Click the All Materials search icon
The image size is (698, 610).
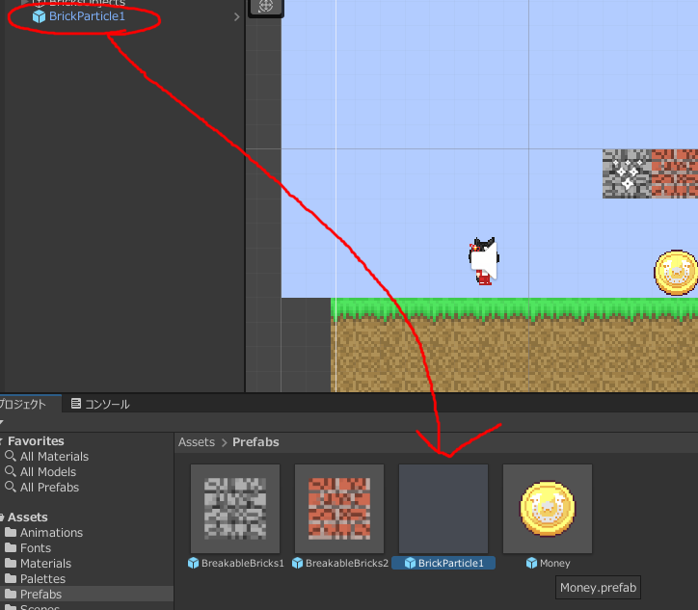pyautogui.click(x=11, y=456)
